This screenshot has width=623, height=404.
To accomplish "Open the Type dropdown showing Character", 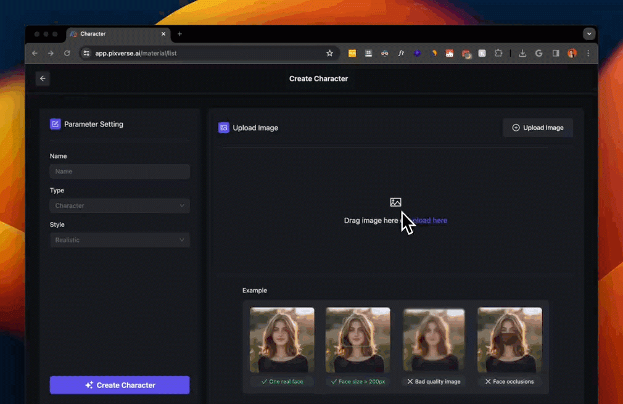I will 120,206.
